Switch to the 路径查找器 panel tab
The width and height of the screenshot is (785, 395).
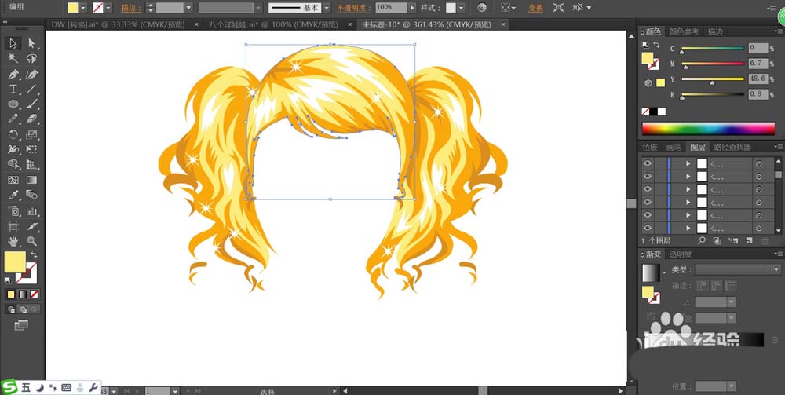coord(732,147)
